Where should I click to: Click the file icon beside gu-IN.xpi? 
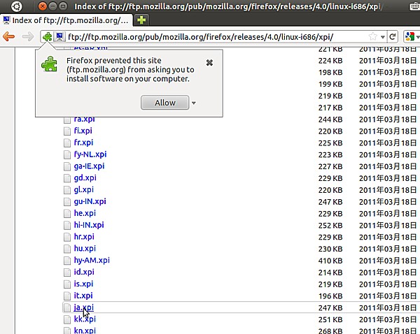pyautogui.click(x=67, y=202)
